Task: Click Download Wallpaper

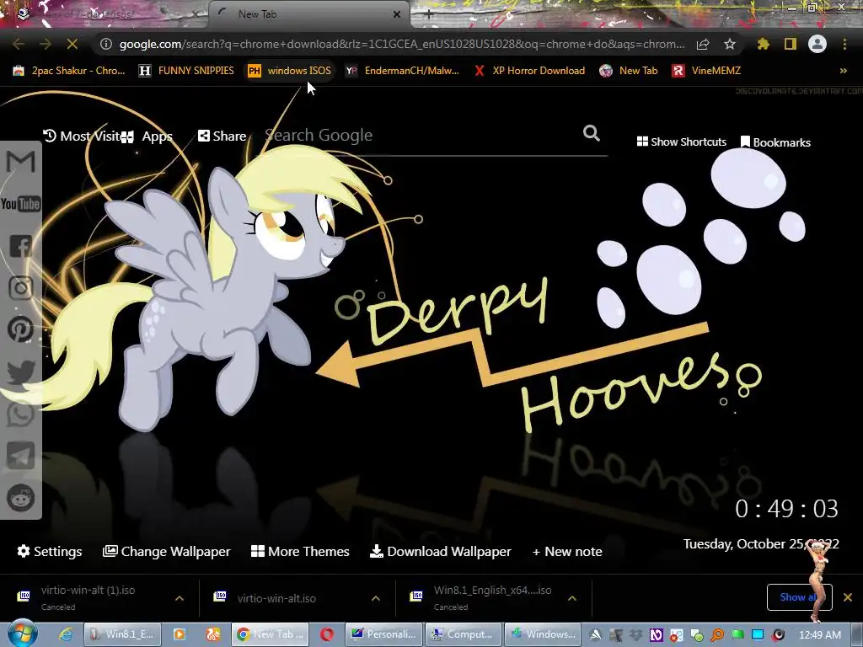Action: coord(440,551)
